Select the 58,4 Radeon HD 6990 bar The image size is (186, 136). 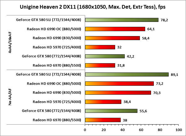(112, 38)
